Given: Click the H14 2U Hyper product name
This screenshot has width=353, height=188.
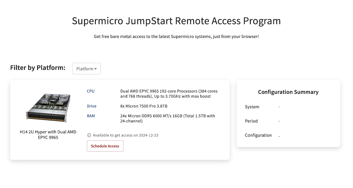Looking at the screenshot, I should (48, 135).
